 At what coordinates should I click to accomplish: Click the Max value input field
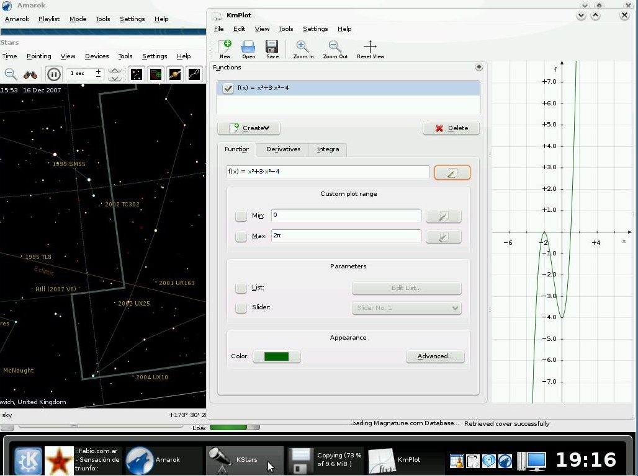pyautogui.click(x=346, y=236)
